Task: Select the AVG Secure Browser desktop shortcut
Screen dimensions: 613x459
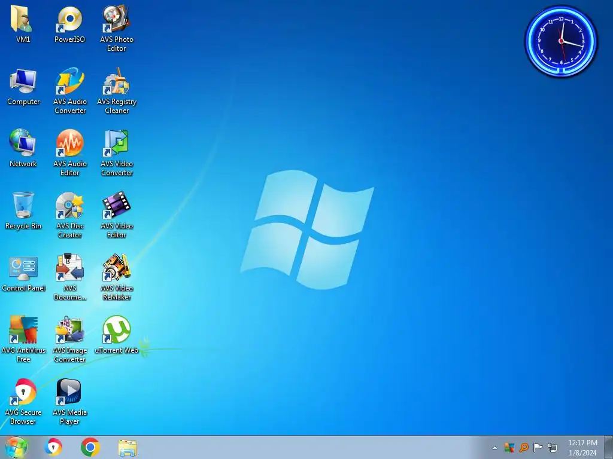Action: pos(23,401)
